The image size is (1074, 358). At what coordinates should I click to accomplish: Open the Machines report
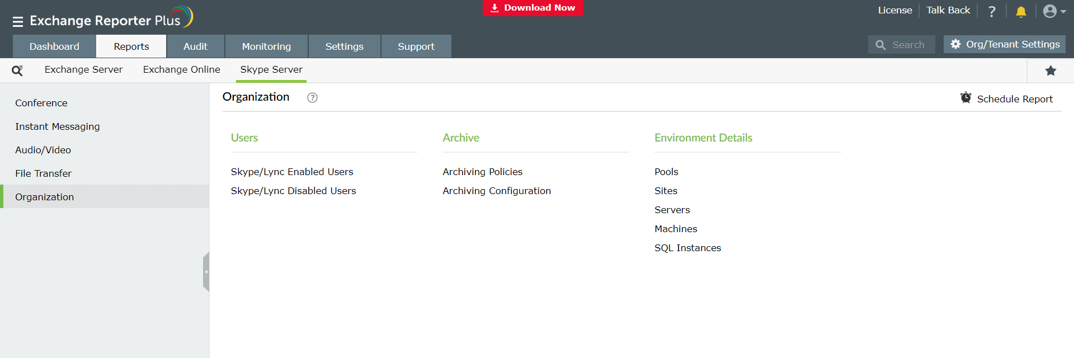[x=676, y=229]
